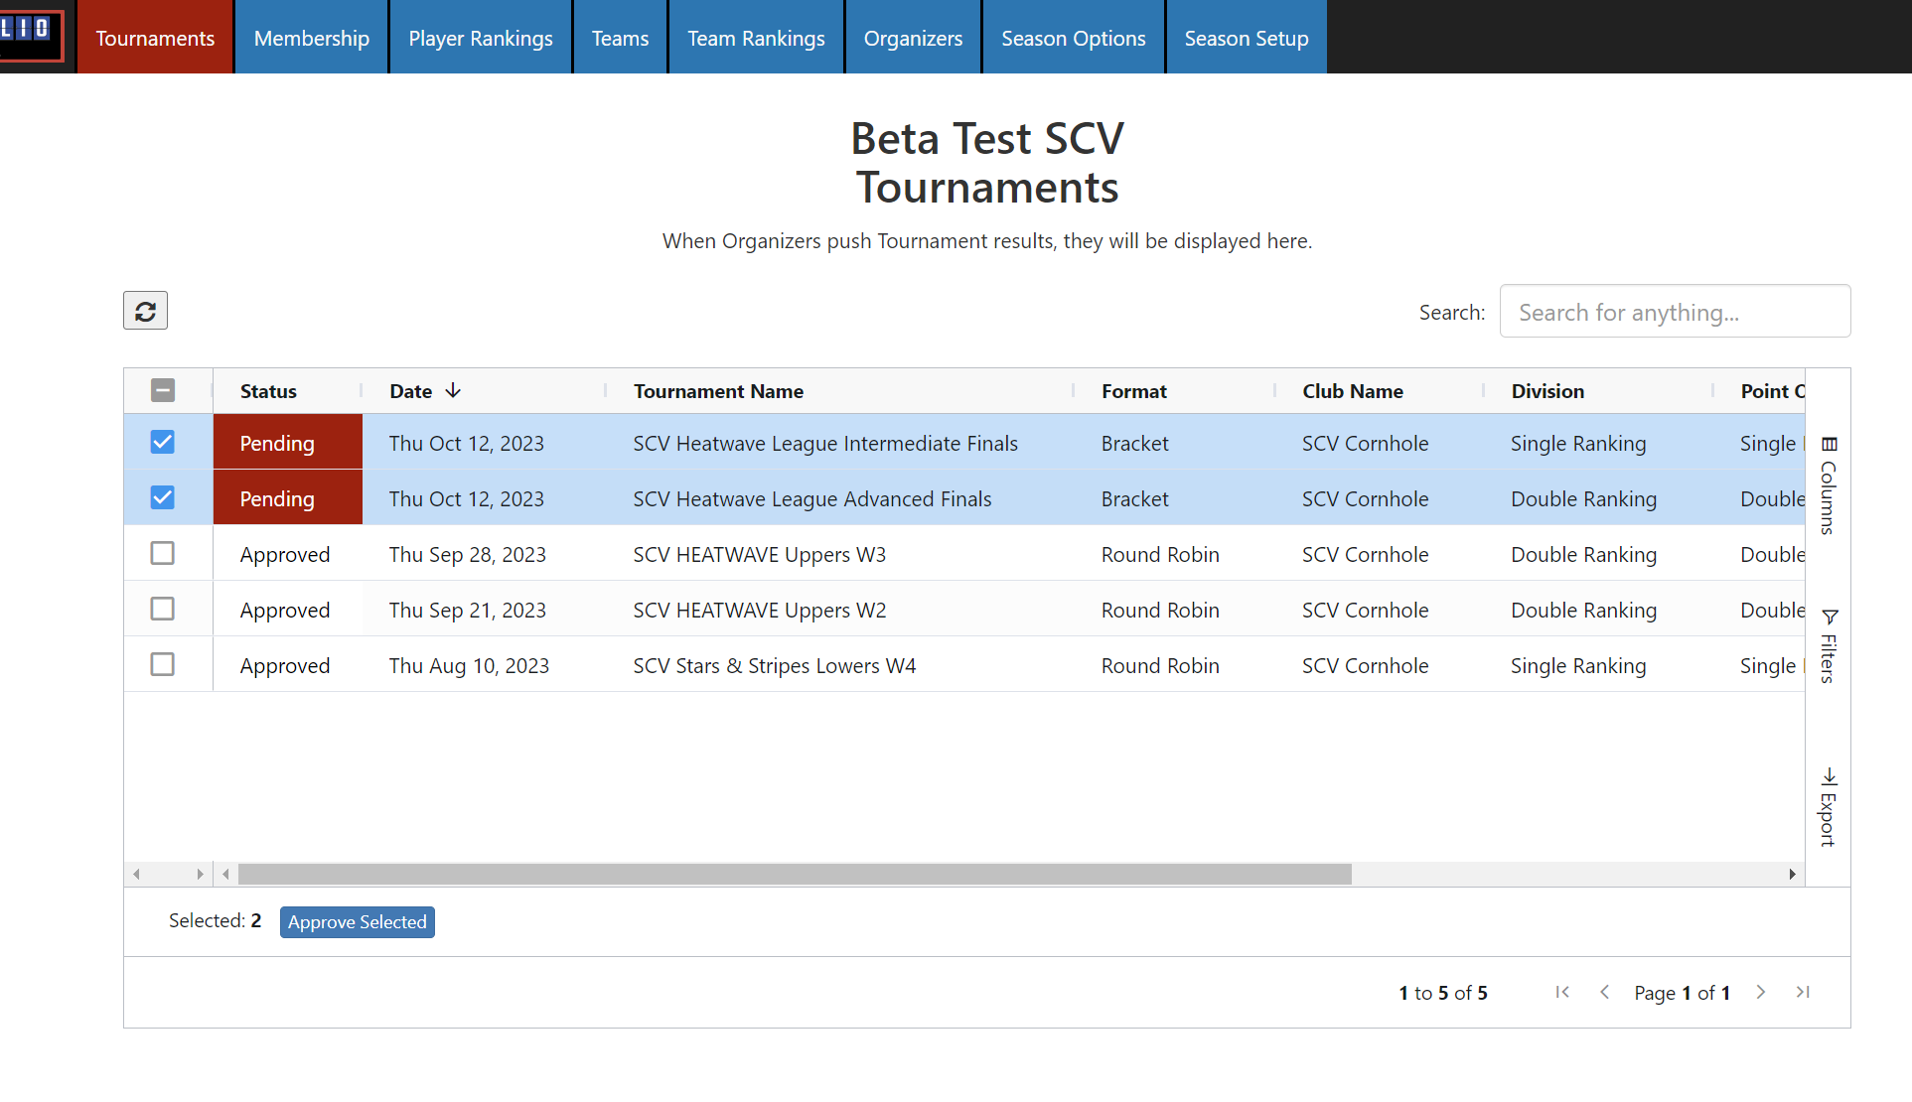Focus the Search for anything field
The height and width of the screenshot is (1102, 1912).
coord(1675,312)
